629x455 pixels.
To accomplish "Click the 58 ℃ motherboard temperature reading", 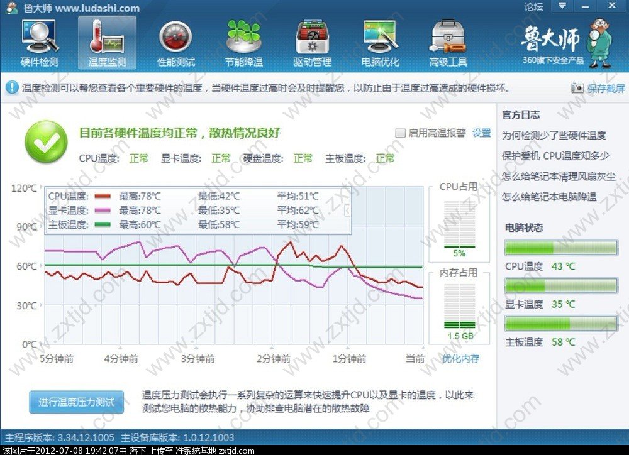I will pos(563,342).
